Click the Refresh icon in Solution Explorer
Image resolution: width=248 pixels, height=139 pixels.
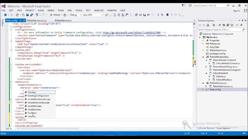[224, 25]
